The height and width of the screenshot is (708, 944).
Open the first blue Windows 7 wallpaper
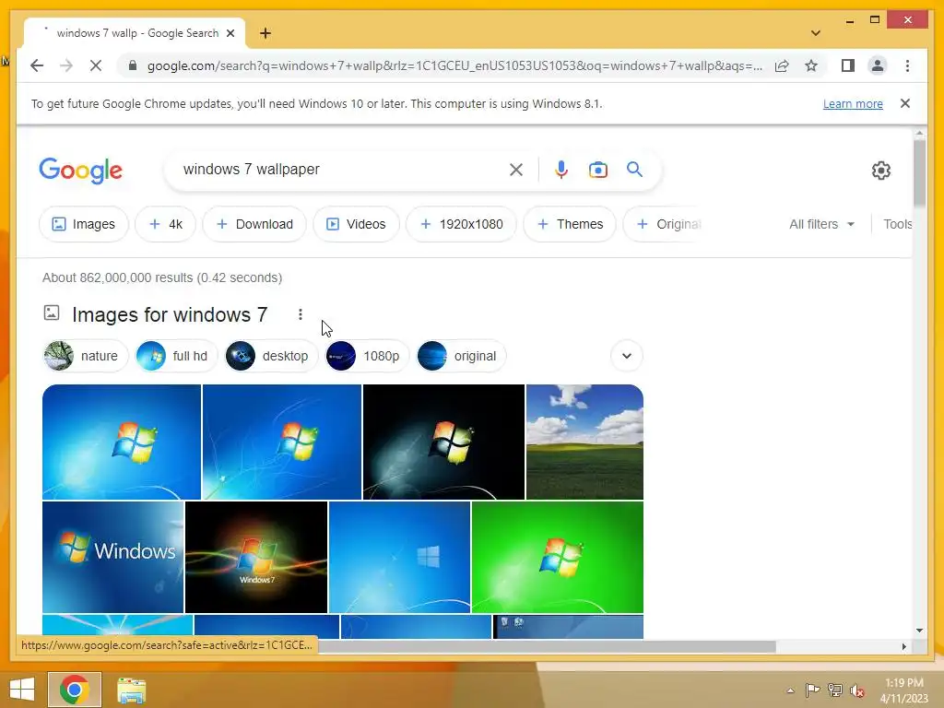point(122,442)
